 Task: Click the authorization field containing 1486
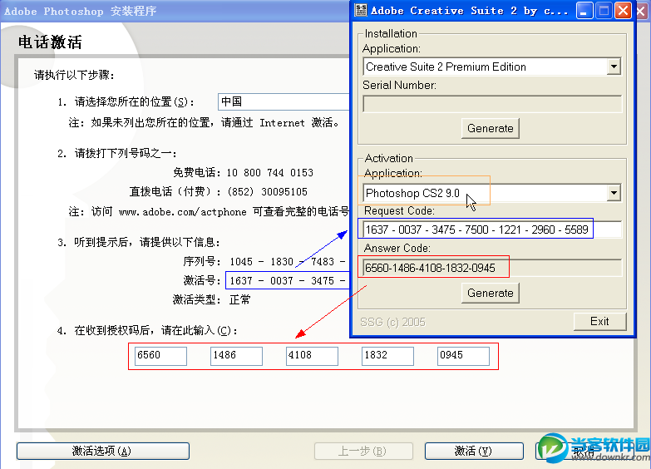(236, 356)
